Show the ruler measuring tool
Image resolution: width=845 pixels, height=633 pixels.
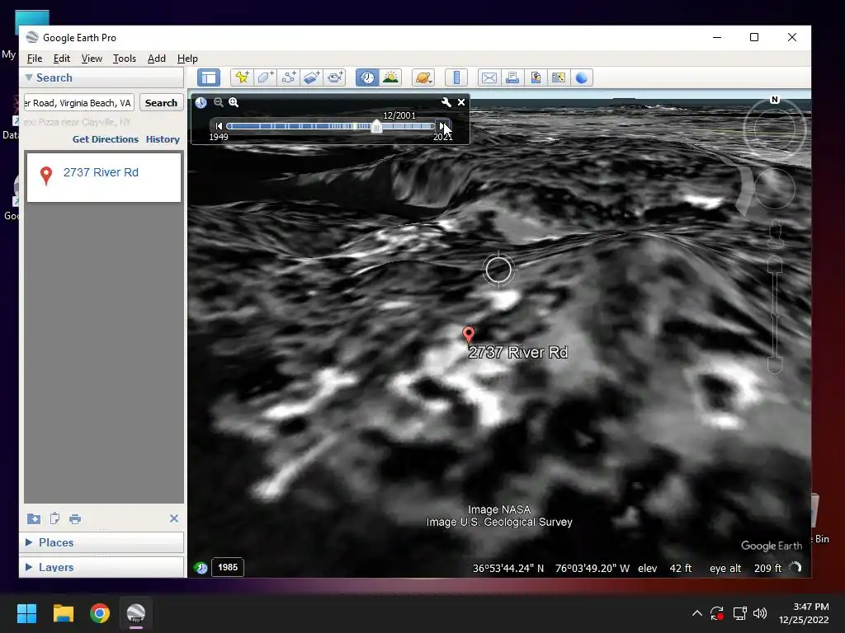456,77
